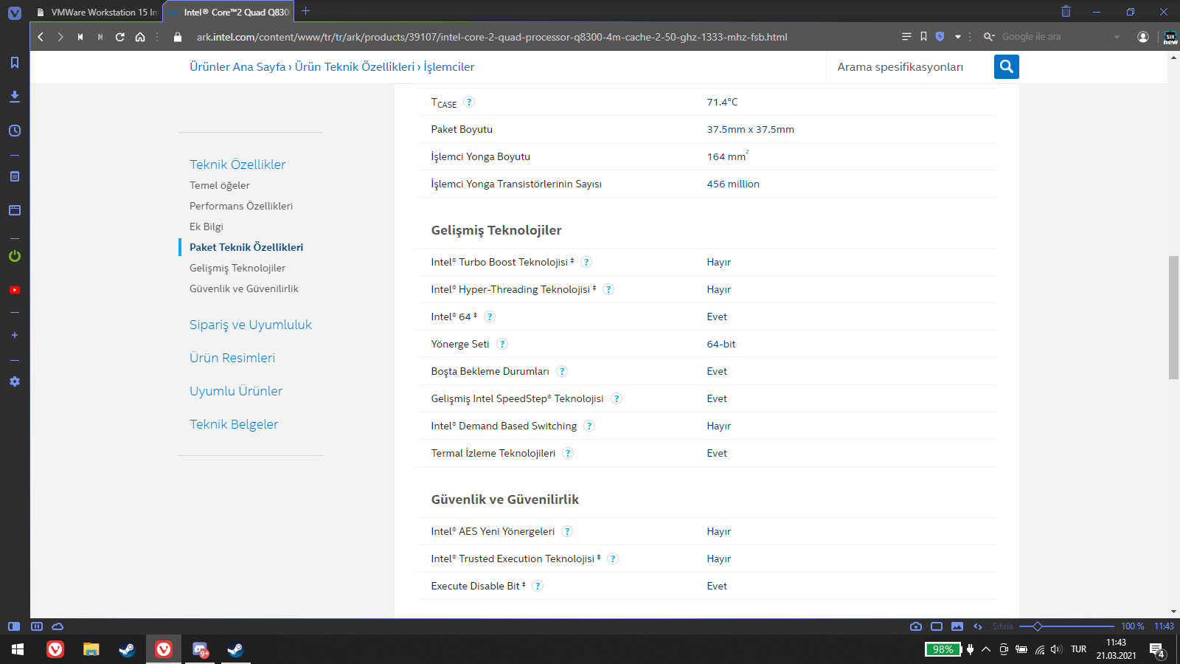Click the Ürünler Ana Sayfa breadcrumb

237,66
